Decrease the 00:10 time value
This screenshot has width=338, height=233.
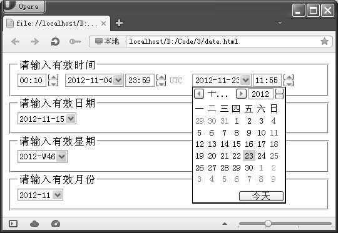[53, 83]
